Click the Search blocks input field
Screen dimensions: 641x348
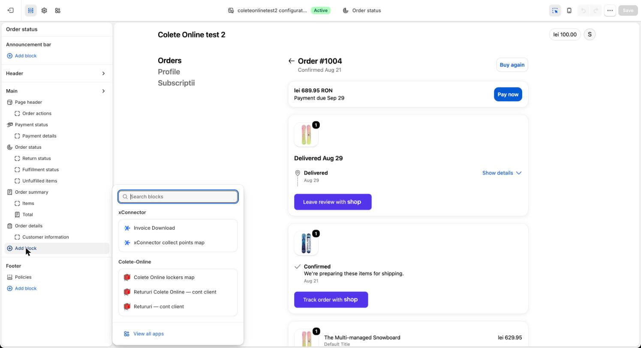click(178, 197)
